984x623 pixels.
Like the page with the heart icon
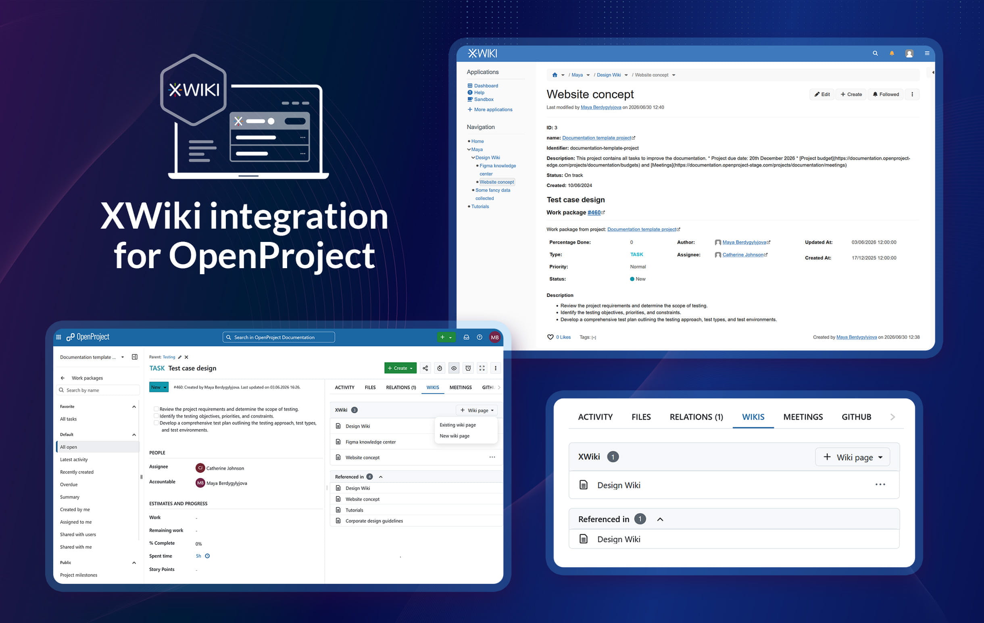pyautogui.click(x=550, y=337)
